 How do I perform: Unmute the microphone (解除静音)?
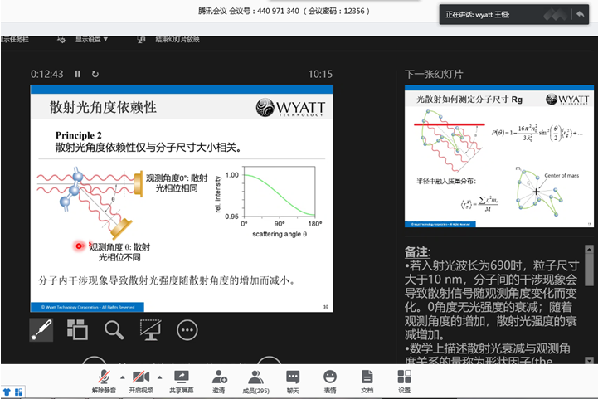click(x=103, y=381)
